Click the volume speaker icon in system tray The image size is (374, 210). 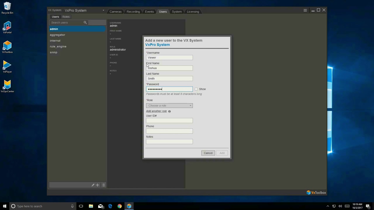(340, 206)
